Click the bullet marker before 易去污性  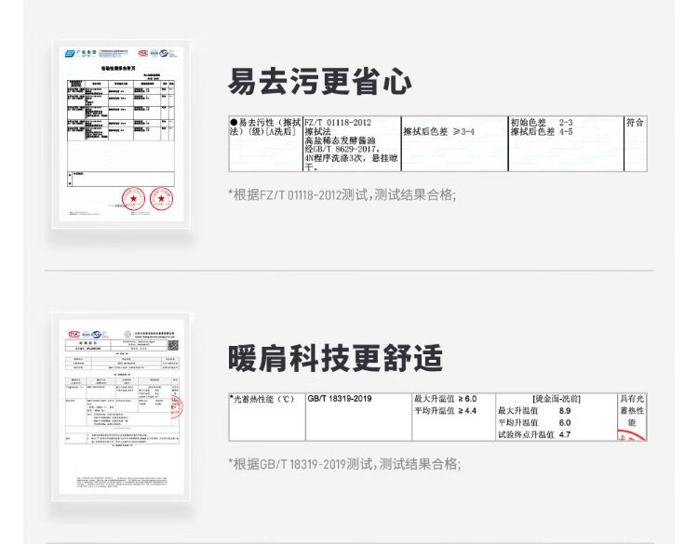tap(233, 123)
